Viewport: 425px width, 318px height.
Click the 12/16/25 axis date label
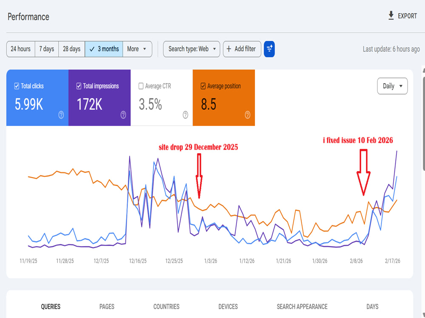click(x=138, y=261)
